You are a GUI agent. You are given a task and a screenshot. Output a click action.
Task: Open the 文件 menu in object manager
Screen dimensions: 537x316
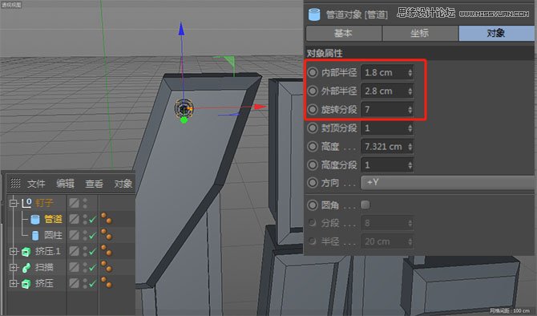(x=36, y=184)
